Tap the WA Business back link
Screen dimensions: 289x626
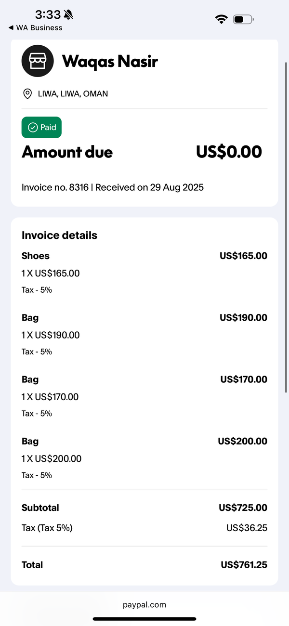[36, 28]
